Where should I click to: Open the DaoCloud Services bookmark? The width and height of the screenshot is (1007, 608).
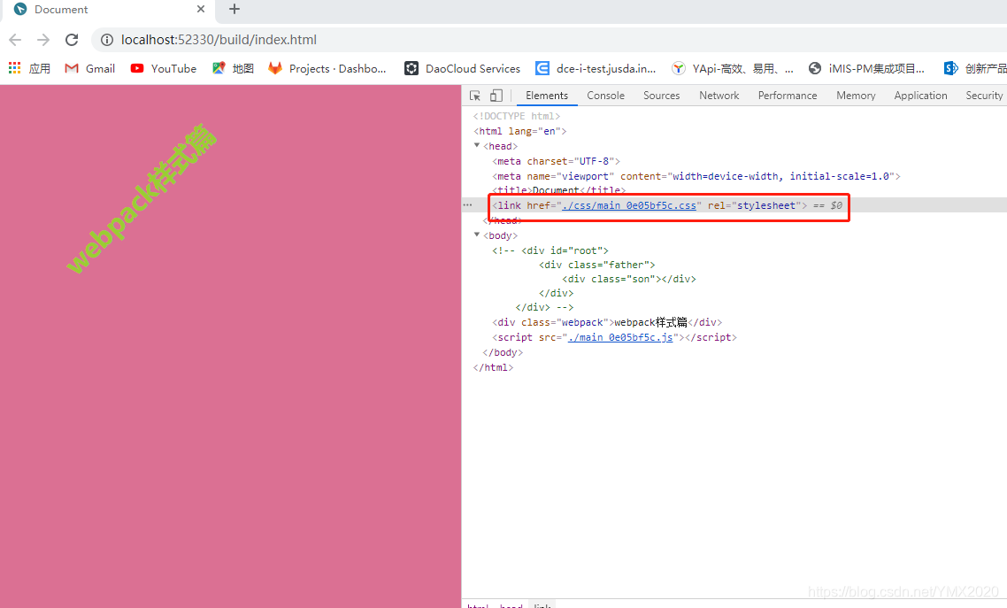(462, 68)
